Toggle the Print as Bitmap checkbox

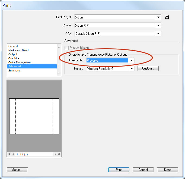point(67,48)
